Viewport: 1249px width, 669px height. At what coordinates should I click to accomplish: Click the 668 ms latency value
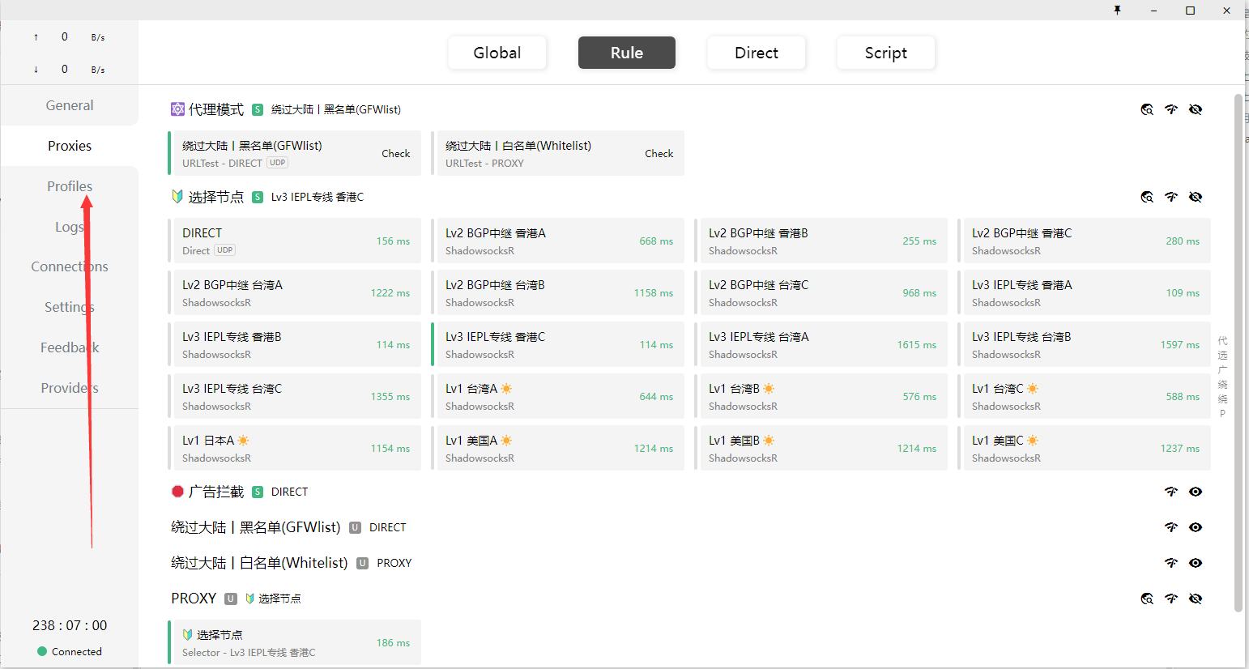pos(656,241)
